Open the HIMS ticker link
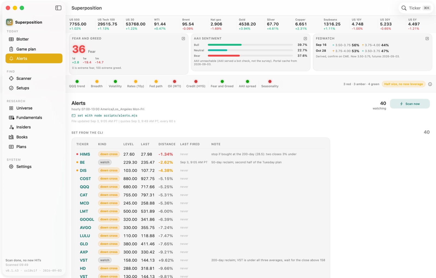The width and height of the screenshot is (436, 278). coord(85,154)
